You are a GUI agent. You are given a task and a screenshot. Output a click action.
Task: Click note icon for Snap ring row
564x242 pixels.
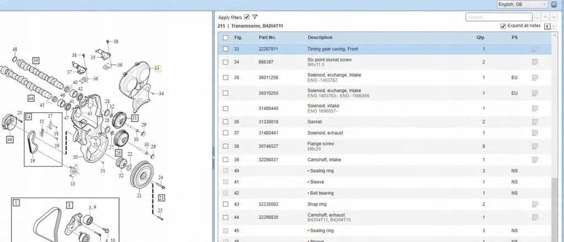pos(534,204)
